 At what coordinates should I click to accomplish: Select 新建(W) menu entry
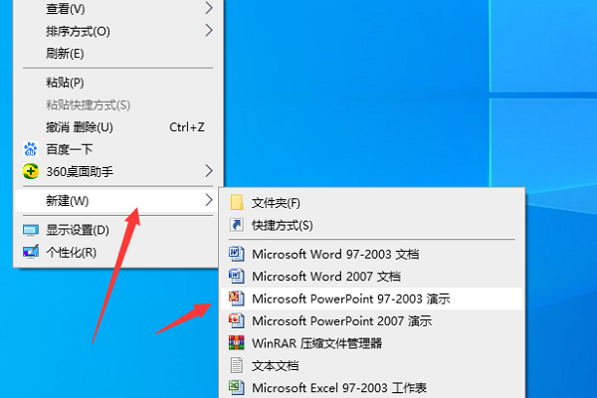click(x=115, y=200)
